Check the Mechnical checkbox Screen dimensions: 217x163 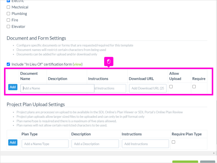[8, 7]
